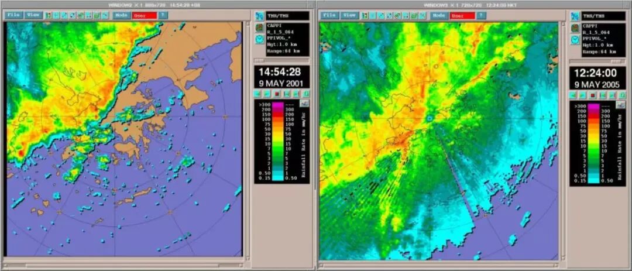
Task: Open the File menu in left radar window
Action: tap(13, 15)
